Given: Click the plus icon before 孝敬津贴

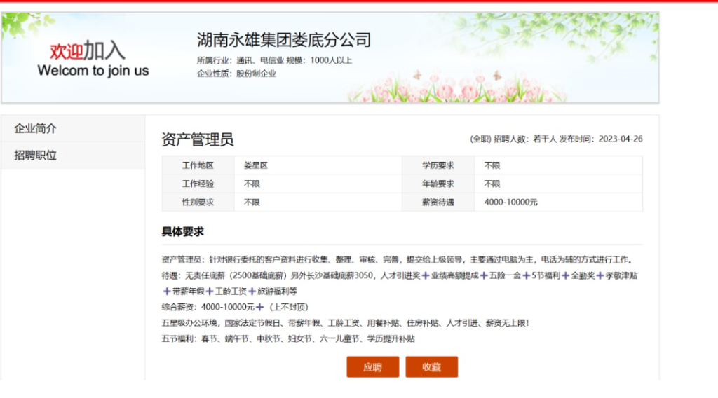Looking at the screenshot, I should pyautogui.click(x=600, y=275).
